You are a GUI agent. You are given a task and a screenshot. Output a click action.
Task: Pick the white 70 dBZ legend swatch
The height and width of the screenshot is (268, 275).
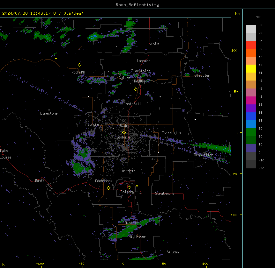(251, 29)
